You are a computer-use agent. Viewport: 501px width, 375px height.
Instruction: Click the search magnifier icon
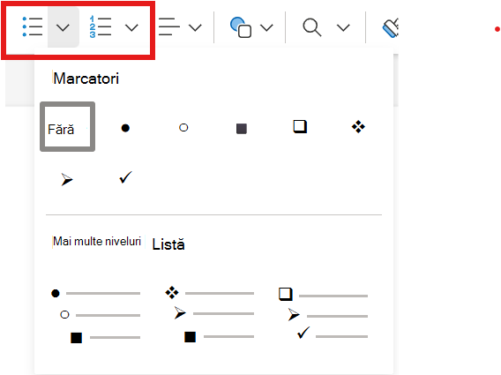312,27
